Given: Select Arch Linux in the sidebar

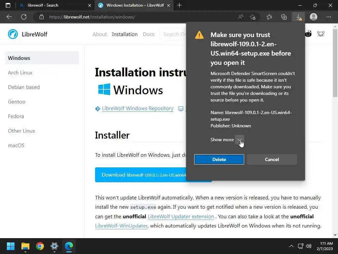Looking at the screenshot, I should pos(20,72).
